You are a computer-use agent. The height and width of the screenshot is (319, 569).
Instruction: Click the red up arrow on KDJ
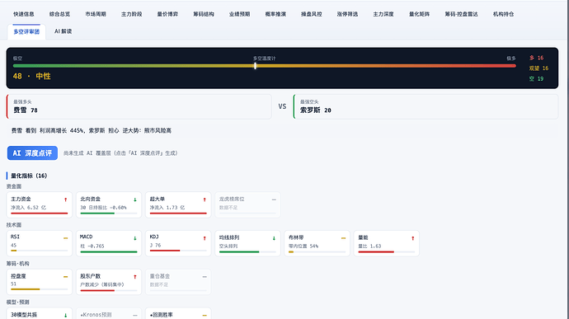pyautogui.click(x=205, y=238)
